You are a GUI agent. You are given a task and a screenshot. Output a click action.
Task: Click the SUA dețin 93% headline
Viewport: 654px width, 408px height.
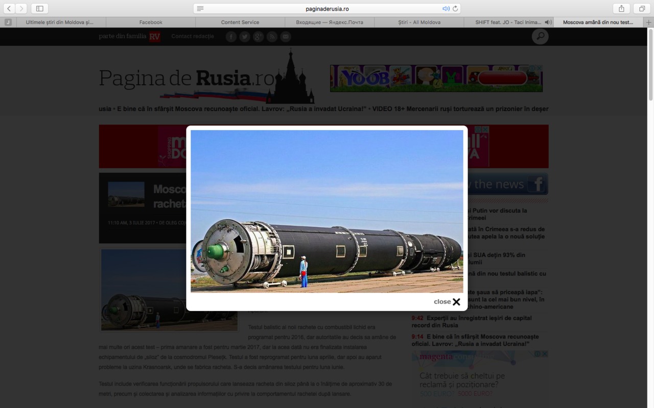click(496, 259)
